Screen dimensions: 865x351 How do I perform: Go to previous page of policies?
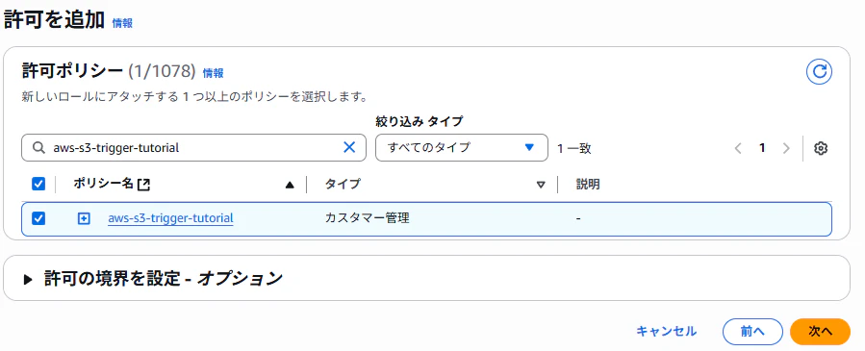(x=738, y=148)
